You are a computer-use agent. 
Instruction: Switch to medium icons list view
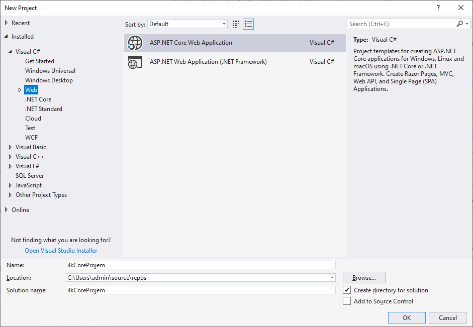pyautogui.click(x=248, y=24)
